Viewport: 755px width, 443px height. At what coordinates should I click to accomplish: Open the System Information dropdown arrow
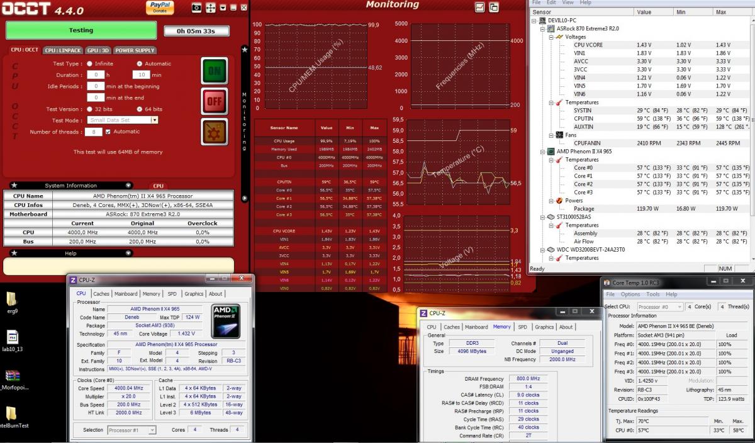click(x=128, y=186)
